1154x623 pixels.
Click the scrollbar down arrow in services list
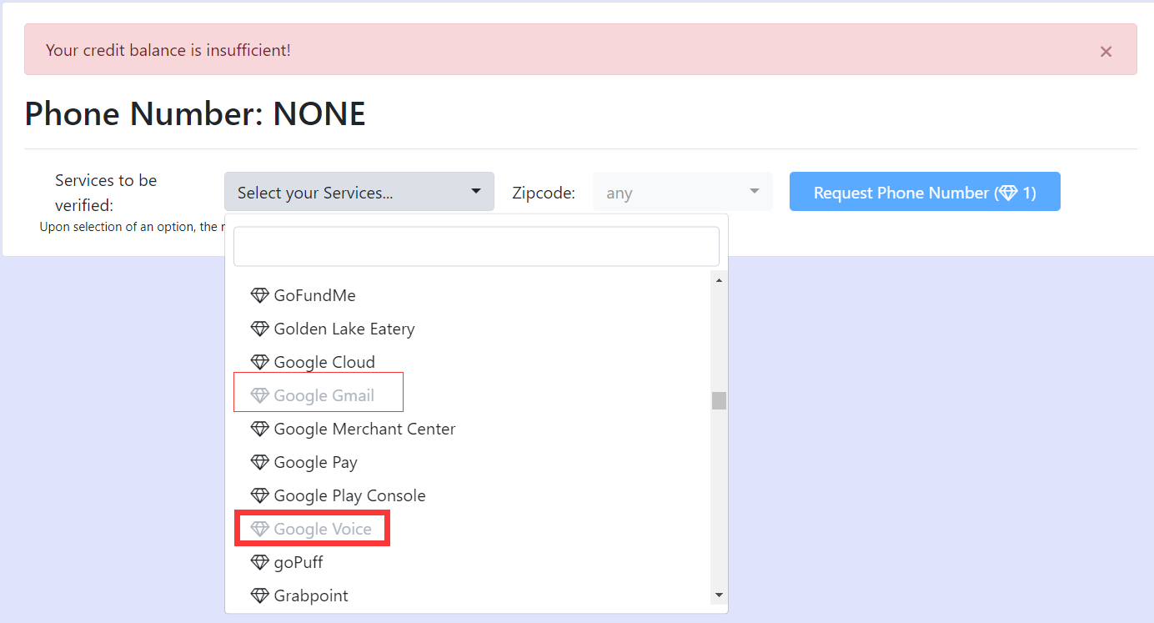[x=719, y=595]
